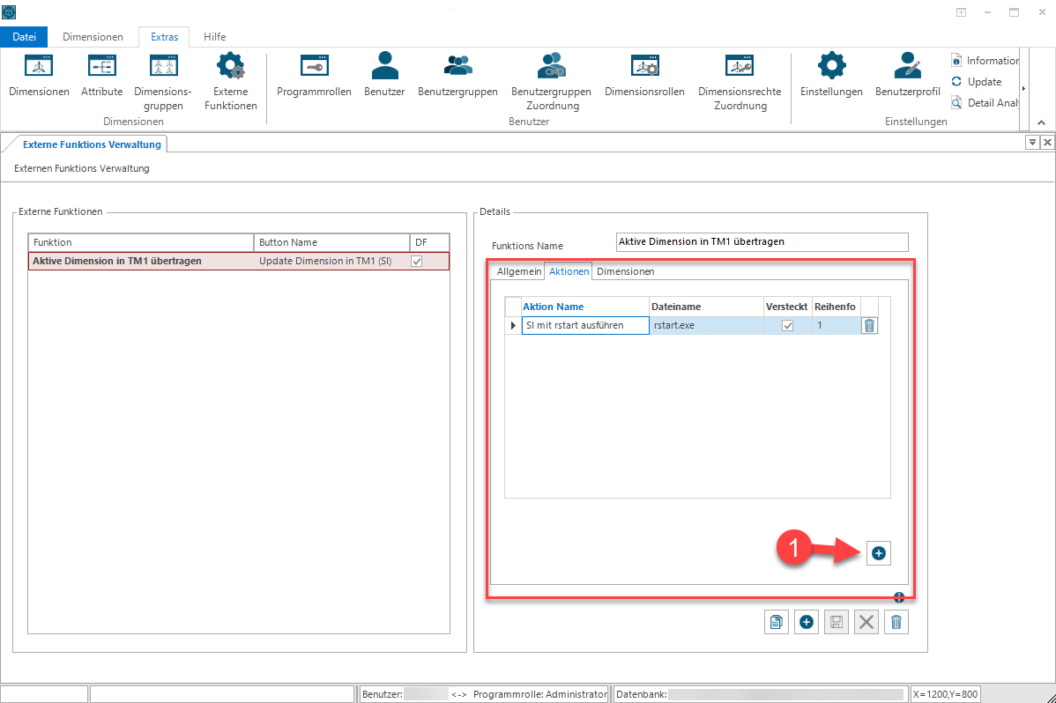The width and height of the screenshot is (1056, 703).
Task: Delete the function with bottom trash icon
Action: [896, 622]
